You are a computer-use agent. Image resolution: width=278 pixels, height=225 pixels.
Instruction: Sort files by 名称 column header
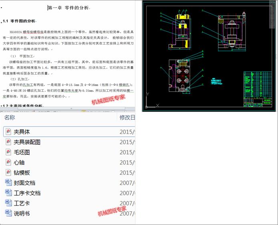pos(10,118)
